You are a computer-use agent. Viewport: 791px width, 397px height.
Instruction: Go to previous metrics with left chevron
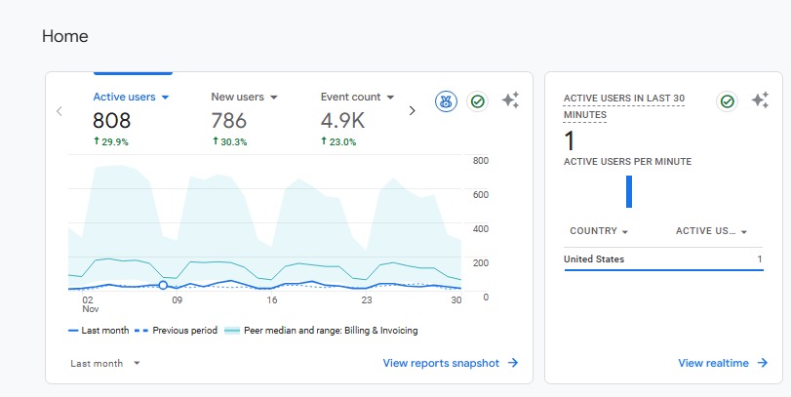tap(59, 111)
